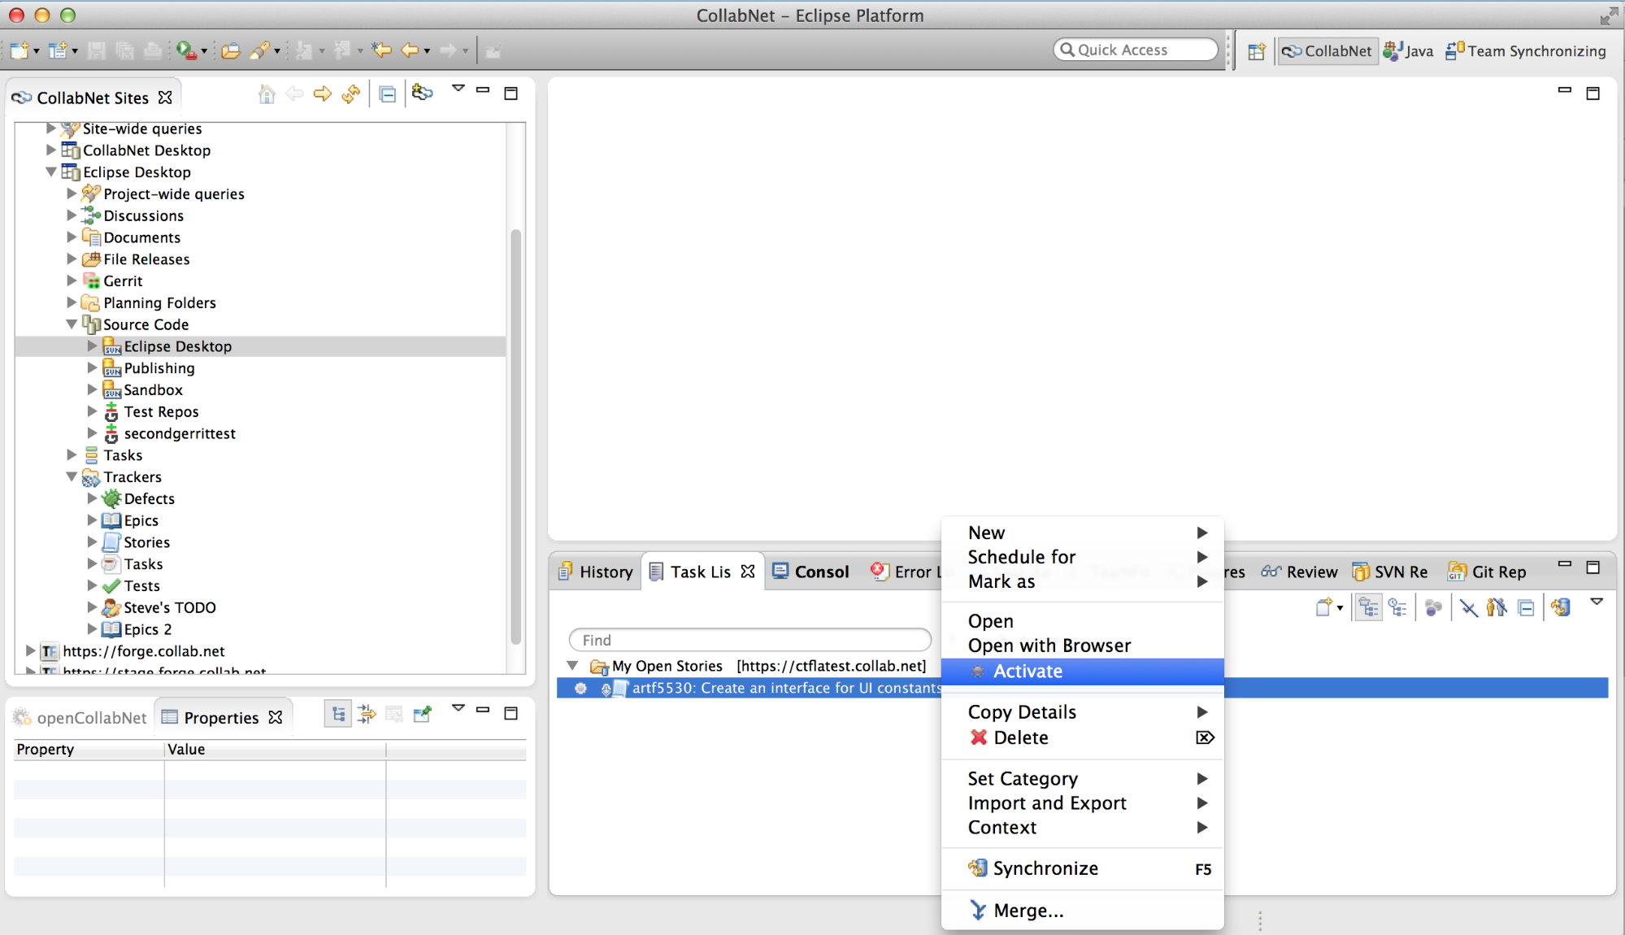Toggle Show Categories in the Properties view
Screen dimensions: 1625x935
(x=338, y=715)
